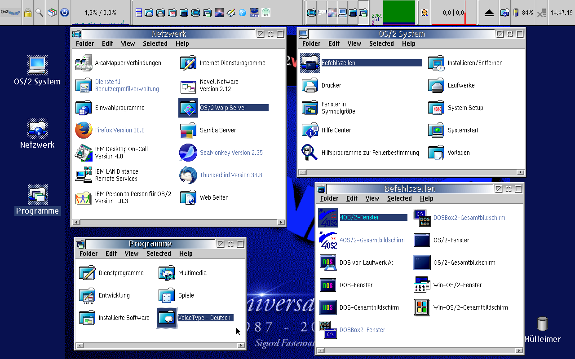The image size is (575, 359).
Task: Open Installierte Software folder
Action: (87, 318)
